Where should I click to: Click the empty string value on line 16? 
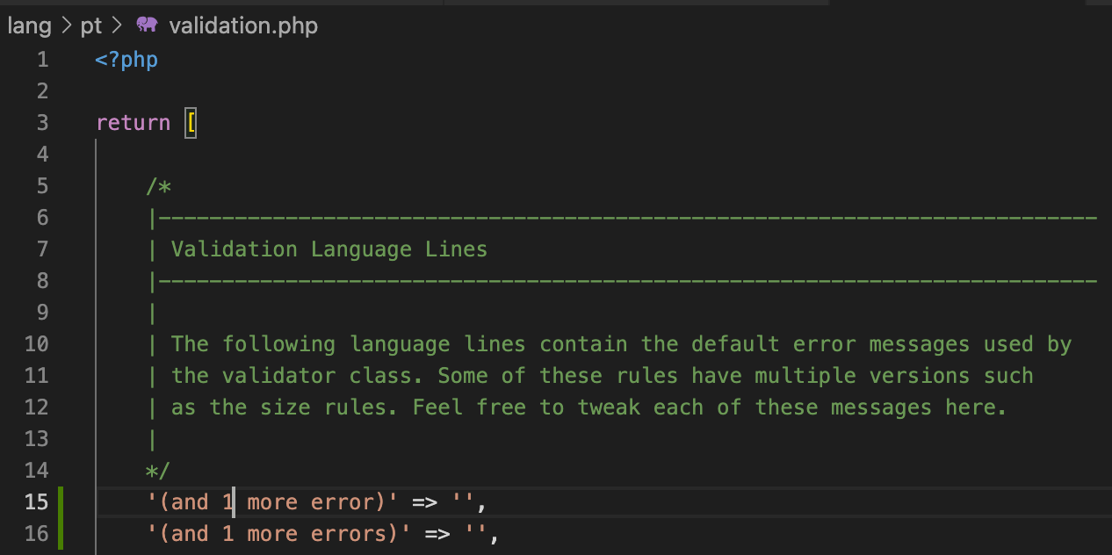pyautogui.click(x=476, y=534)
